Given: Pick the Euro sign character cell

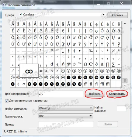Looking at the screenshot, I should pos(57,64).
